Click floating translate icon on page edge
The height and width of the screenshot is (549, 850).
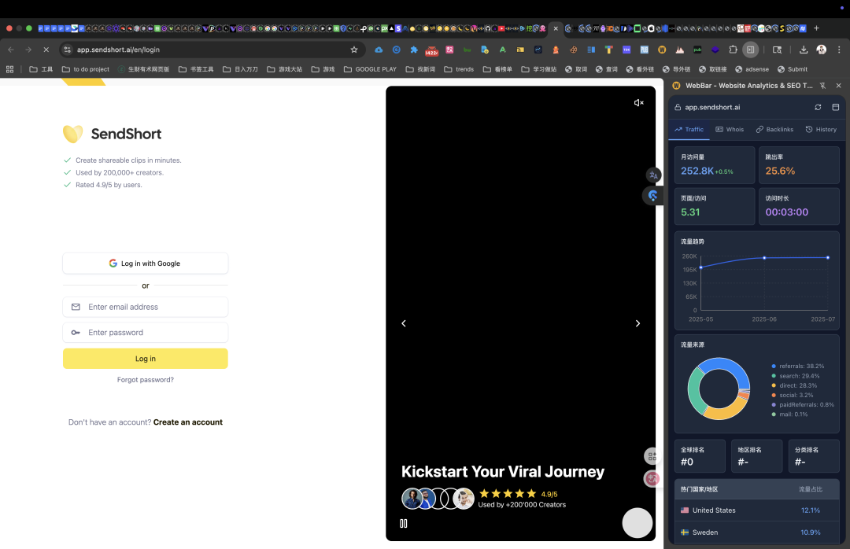tap(653, 175)
